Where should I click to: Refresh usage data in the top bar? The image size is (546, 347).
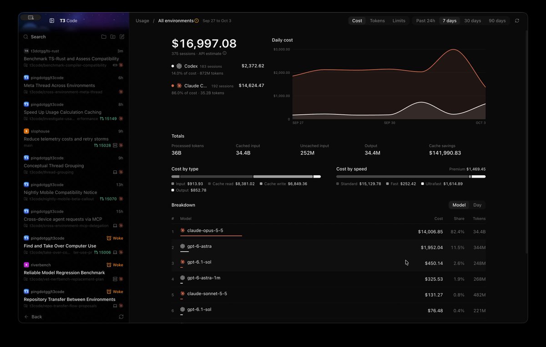pyautogui.click(x=517, y=20)
